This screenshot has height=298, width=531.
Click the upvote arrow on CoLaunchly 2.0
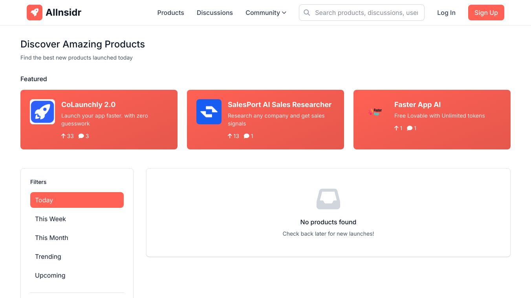63,136
